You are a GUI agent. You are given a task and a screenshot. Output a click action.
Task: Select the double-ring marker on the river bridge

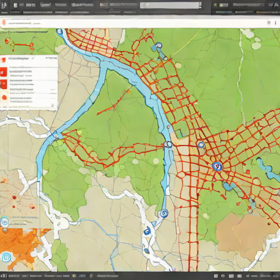click(168, 144)
